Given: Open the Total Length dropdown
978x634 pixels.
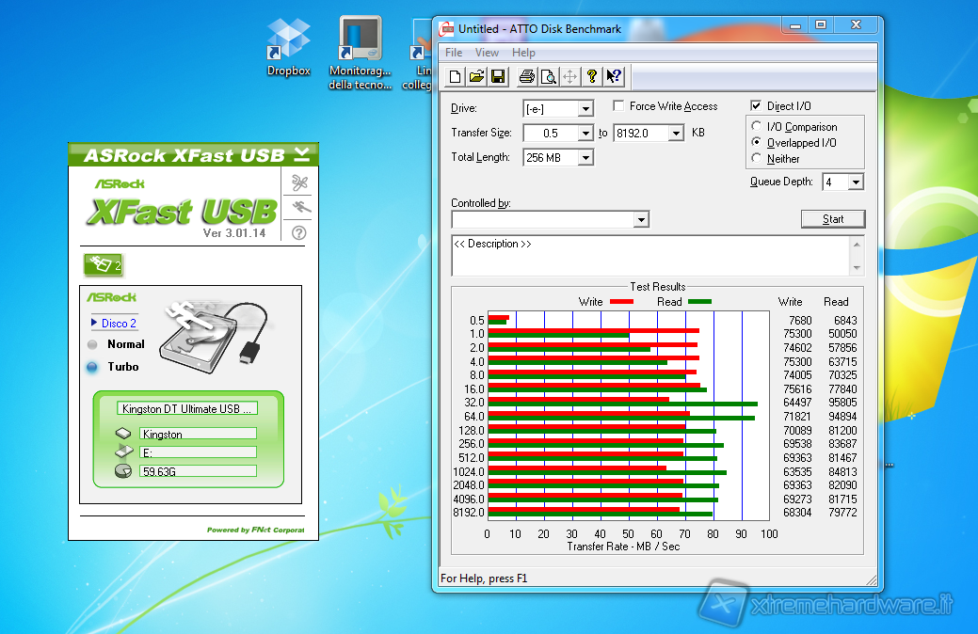Looking at the screenshot, I should pyautogui.click(x=585, y=158).
